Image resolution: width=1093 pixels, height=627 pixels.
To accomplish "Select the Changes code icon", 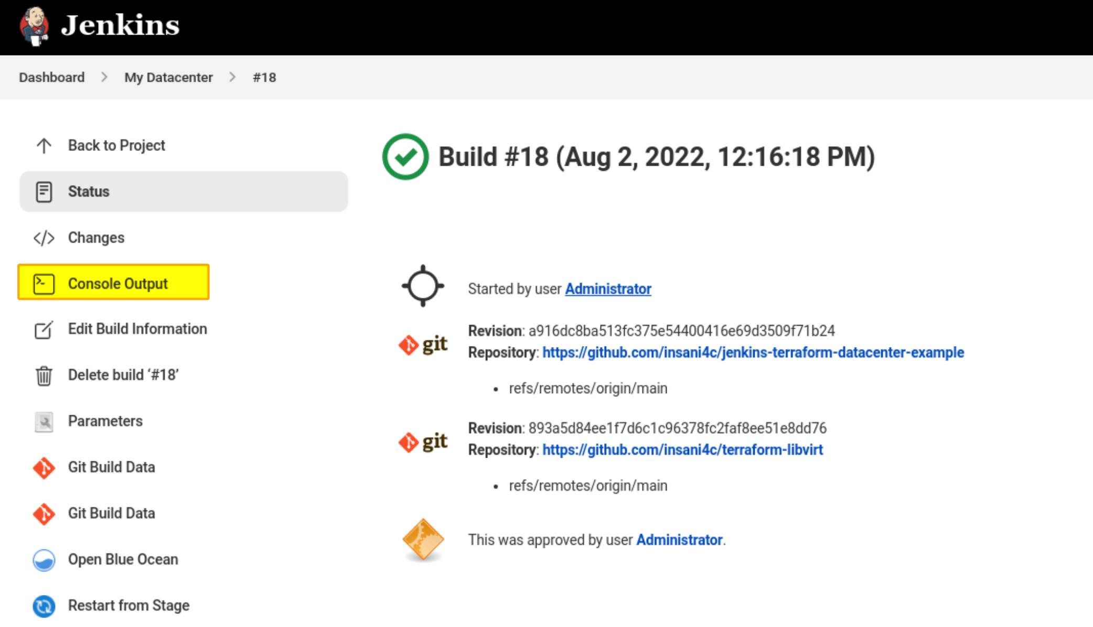I will [x=44, y=237].
